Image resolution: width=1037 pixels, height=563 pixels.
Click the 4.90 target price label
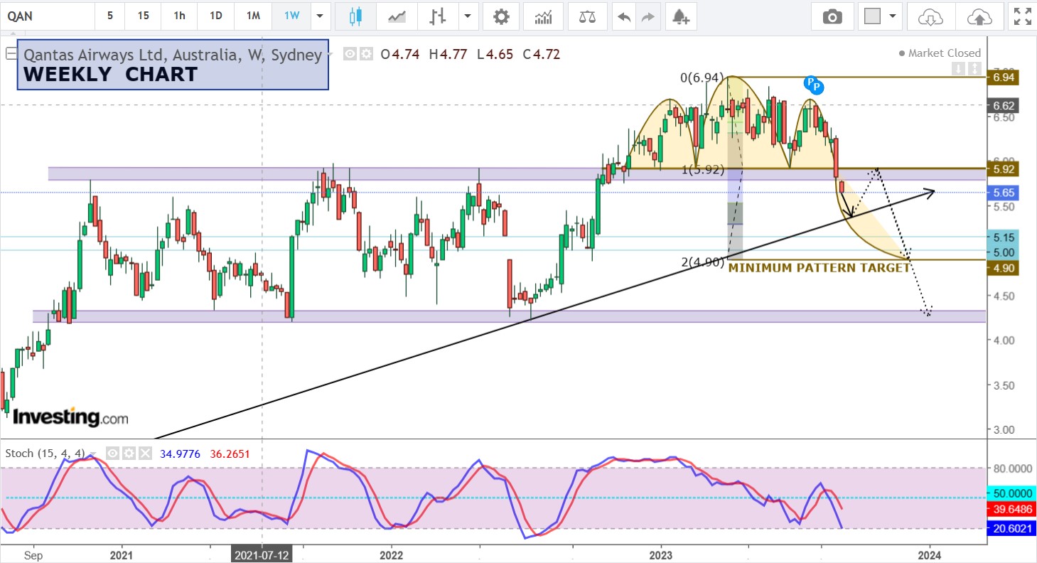pos(1004,268)
